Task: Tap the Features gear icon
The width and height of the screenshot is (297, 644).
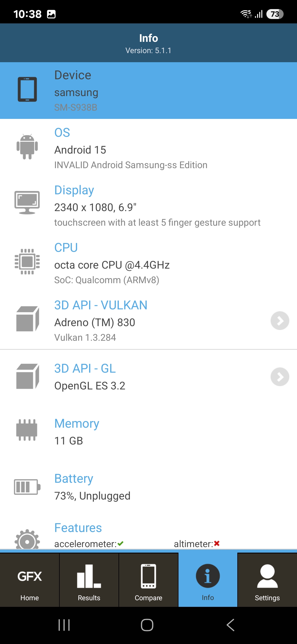Action: [x=27, y=540]
